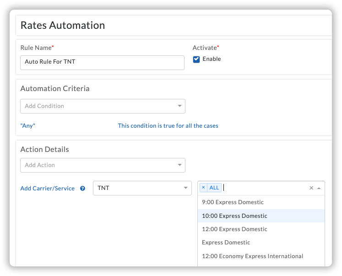Select 10:00 Express Domestic option

[x=261, y=216]
